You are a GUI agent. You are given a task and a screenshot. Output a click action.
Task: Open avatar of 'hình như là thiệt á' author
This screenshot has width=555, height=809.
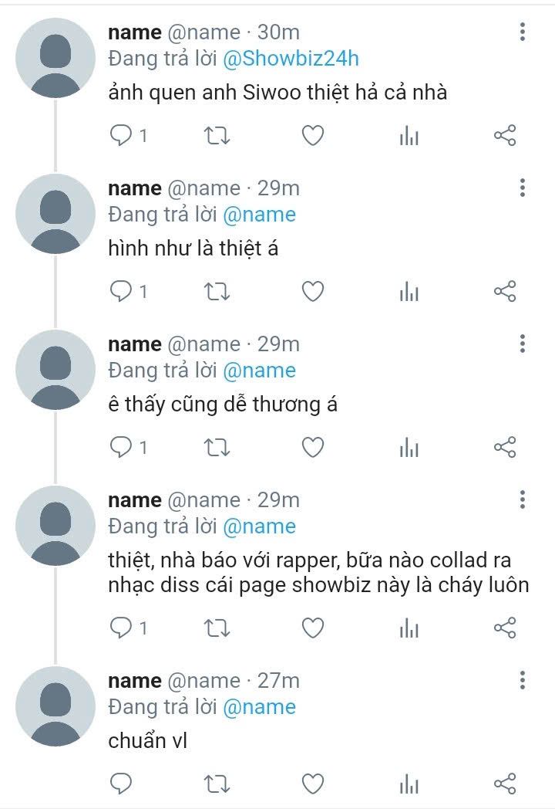[55, 213]
